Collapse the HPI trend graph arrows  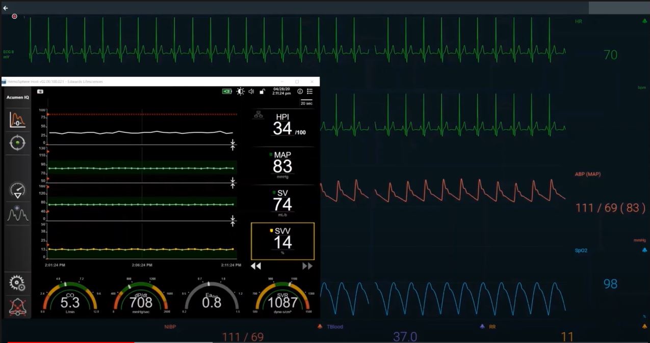pyautogui.click(x=232, y=145)
